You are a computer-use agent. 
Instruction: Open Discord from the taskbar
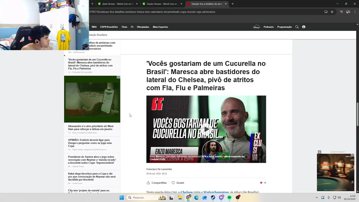click(x=221, y=198)
